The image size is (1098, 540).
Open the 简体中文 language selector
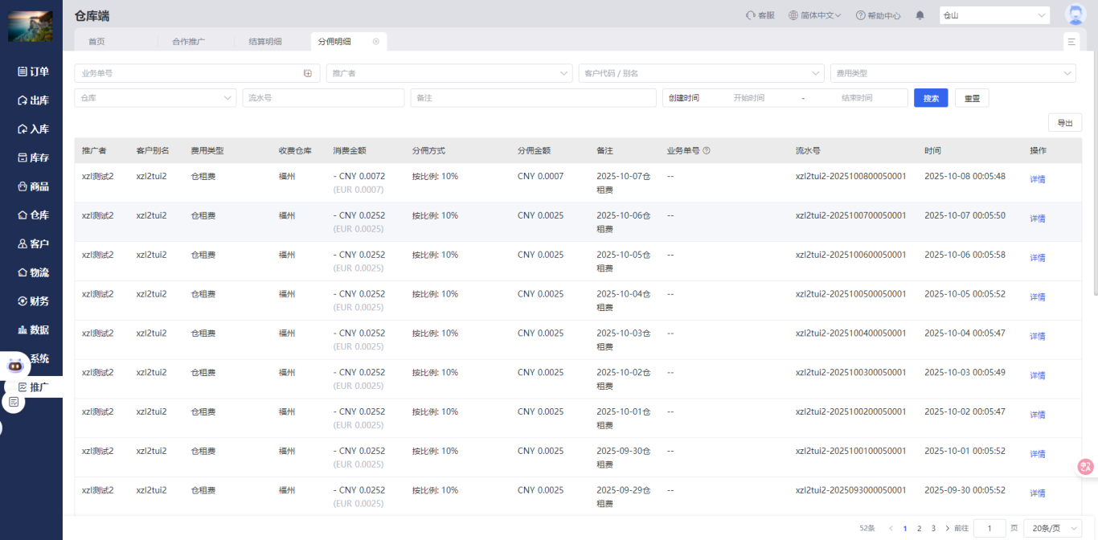tap(814, 15)
